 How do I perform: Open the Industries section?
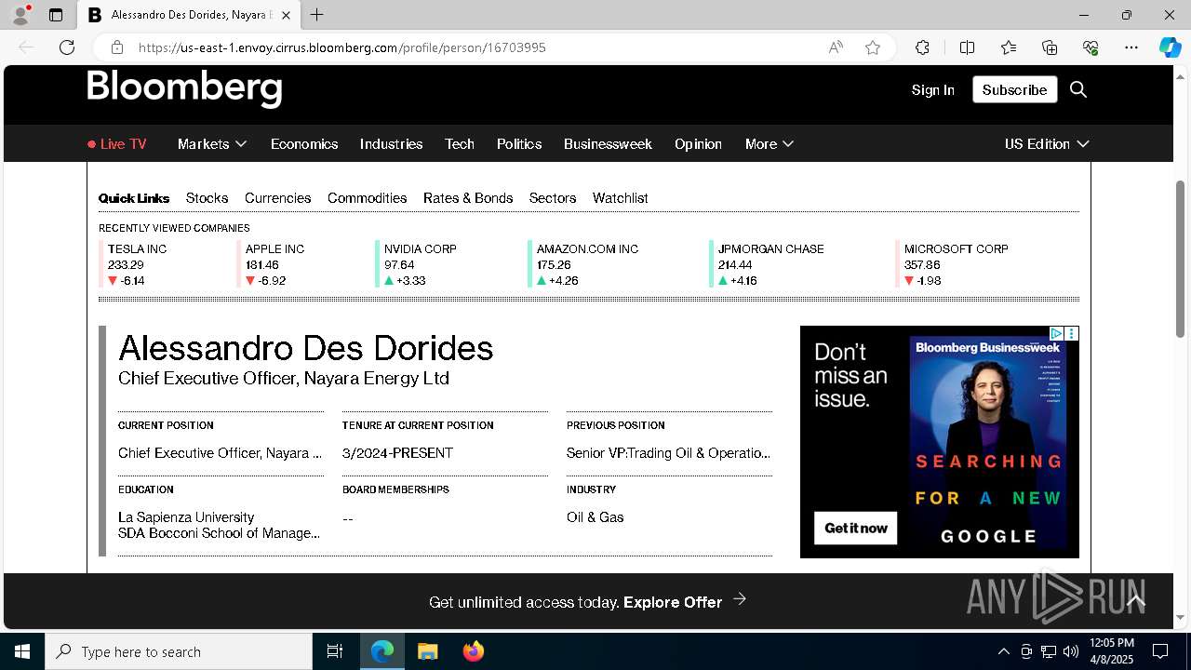pyautogui.click(x=391, y=144)
